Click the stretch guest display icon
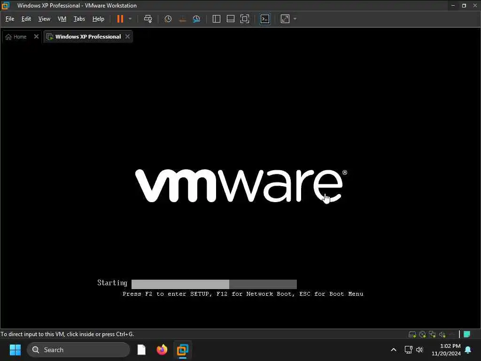Image resolution: width=481 pixels, height=361 pixels. (285, 19)
